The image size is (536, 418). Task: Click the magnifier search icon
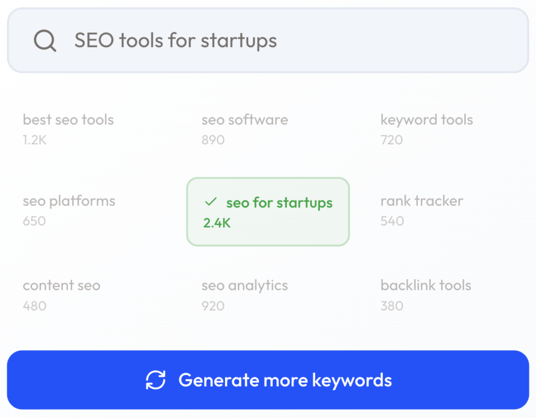tap(45, 40)
